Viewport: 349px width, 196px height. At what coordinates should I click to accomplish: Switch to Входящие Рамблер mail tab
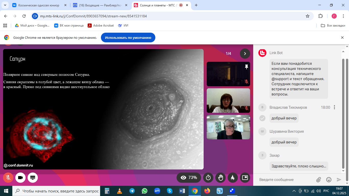[100, 5]
